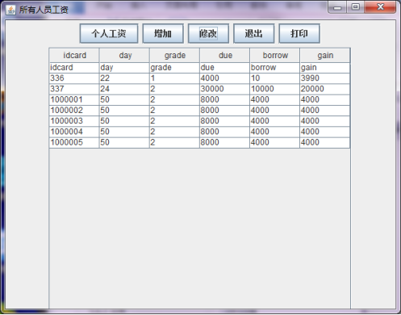Select the borrow cell 10000
This screenshot has height=315, width=401.
275,89
